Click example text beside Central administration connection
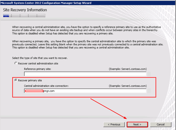 [x=128, y=86]
